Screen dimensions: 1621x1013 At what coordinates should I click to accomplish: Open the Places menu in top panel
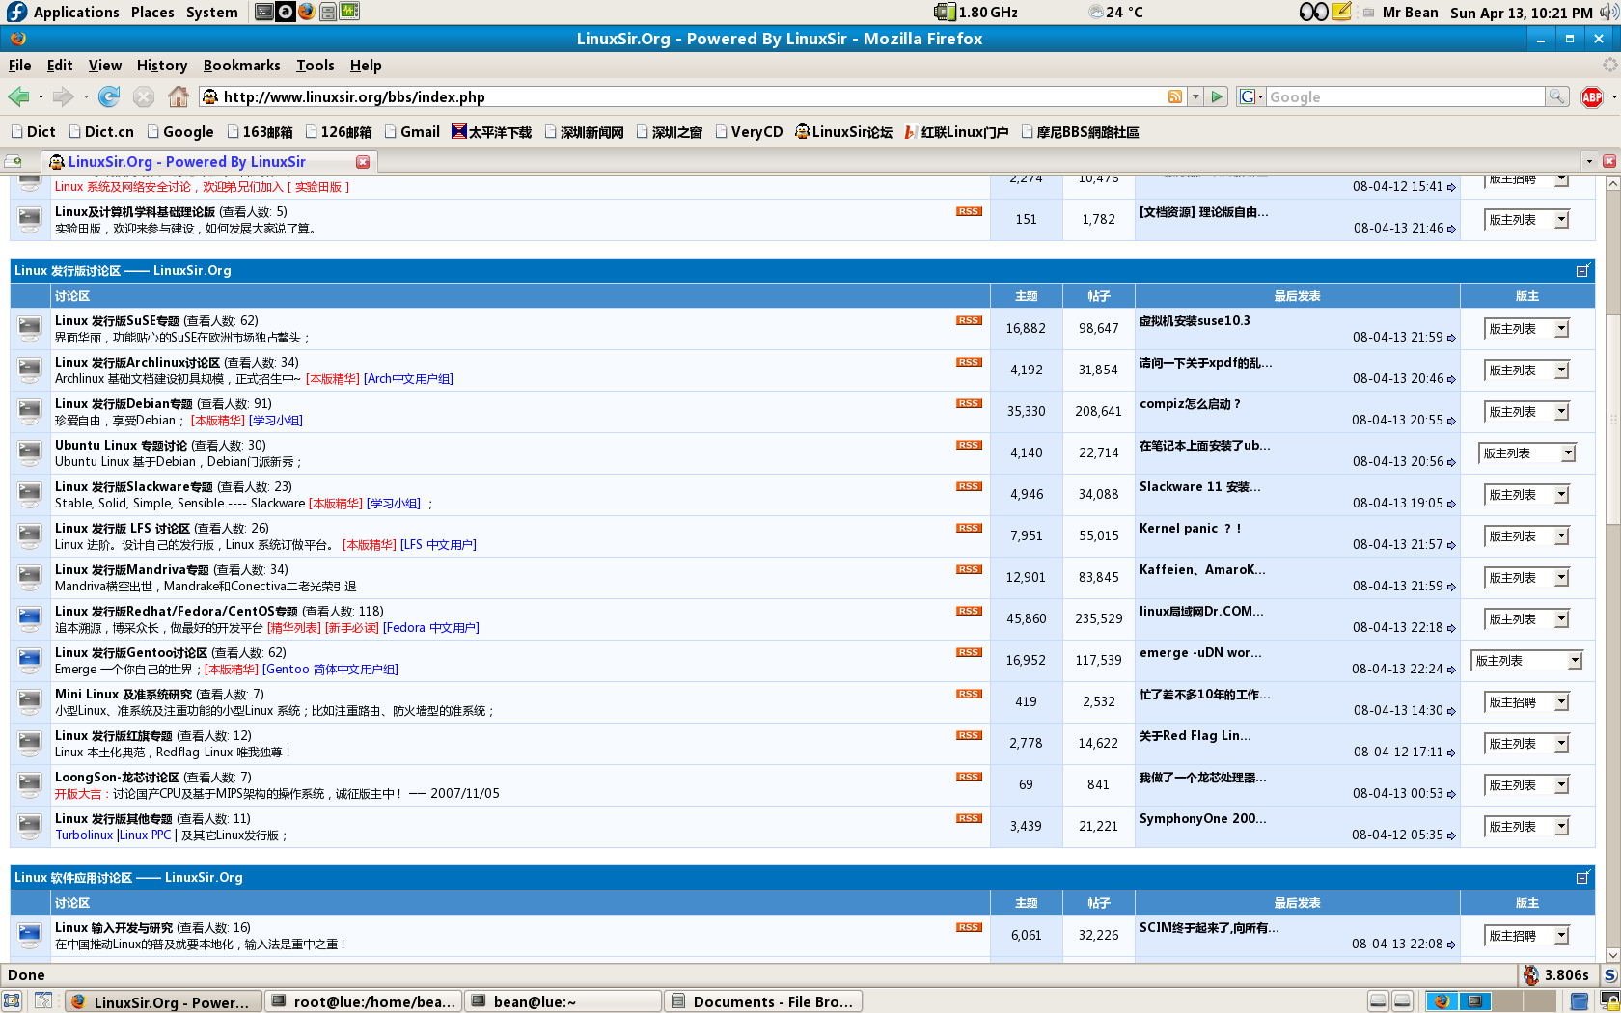[152, 12]
